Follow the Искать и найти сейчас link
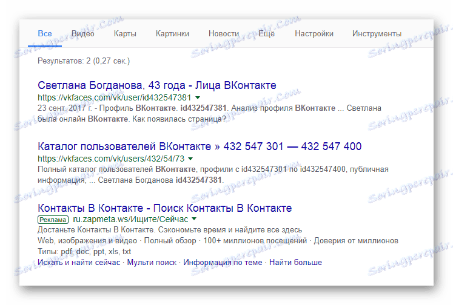The width and height of the screenshot is (453, 305). (79, 262)
